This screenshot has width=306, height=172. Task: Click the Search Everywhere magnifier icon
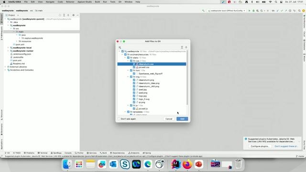(x=299, y=11)
